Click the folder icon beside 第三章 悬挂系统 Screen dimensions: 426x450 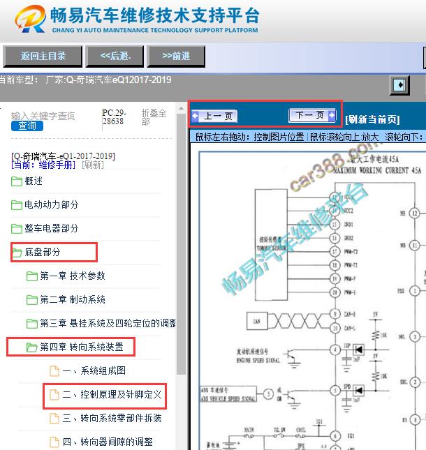pyautogui.click(x=32, y=324)
